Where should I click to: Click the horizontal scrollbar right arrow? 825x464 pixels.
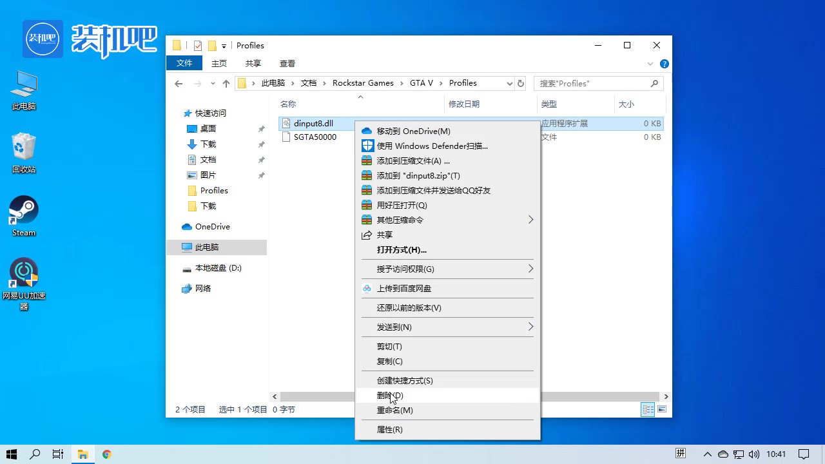(x=666, y=396)
